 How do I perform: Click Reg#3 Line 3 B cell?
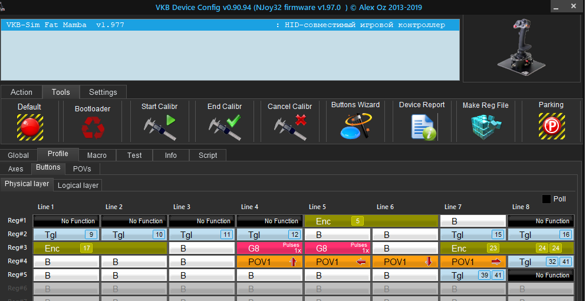(x=202, y=248)
